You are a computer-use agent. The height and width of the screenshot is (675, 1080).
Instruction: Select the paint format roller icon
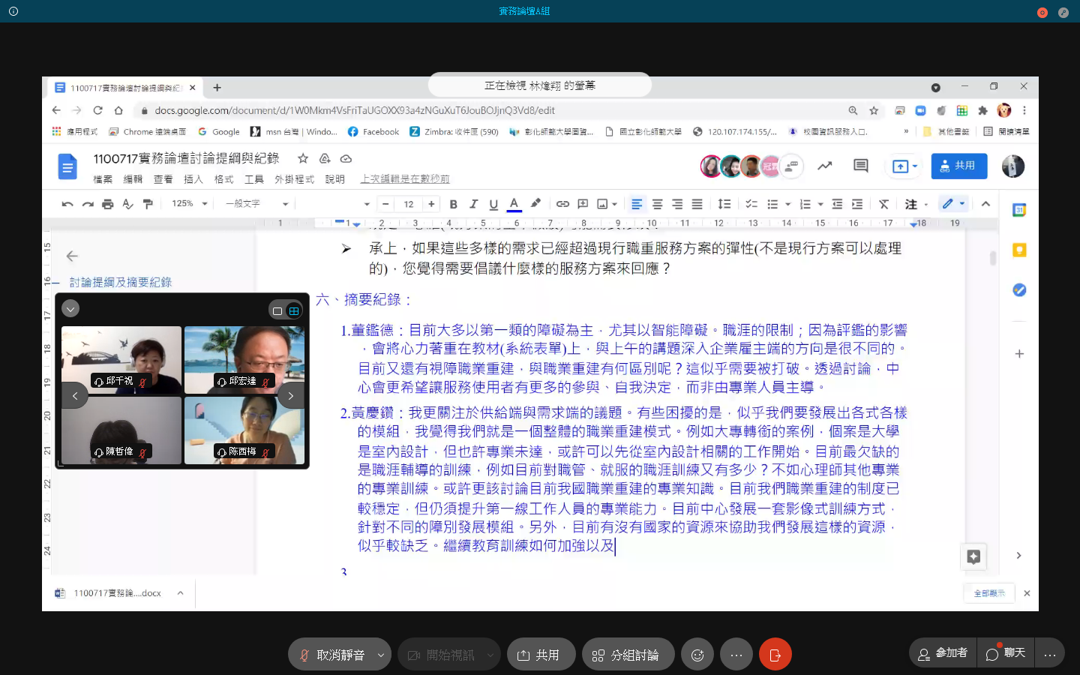point(148,204)
